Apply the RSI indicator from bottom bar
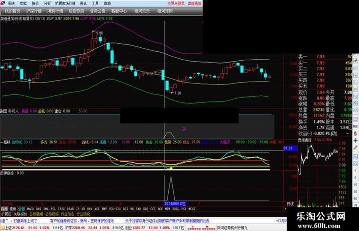The image size is (359, 231). [x=125, y=209]
